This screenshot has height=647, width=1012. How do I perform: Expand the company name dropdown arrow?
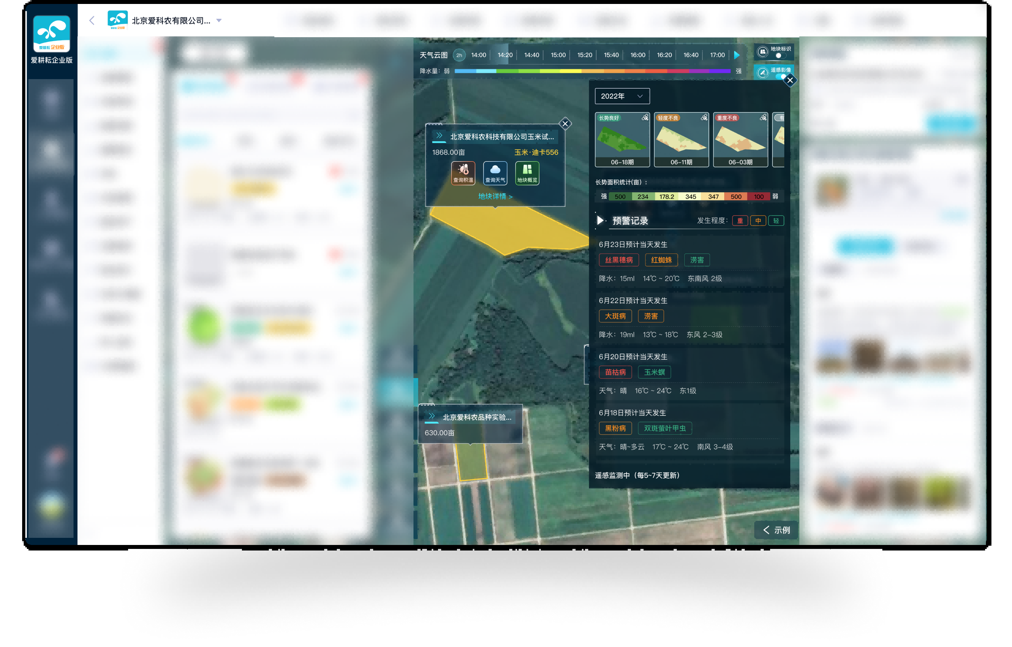tap(219, 20)
